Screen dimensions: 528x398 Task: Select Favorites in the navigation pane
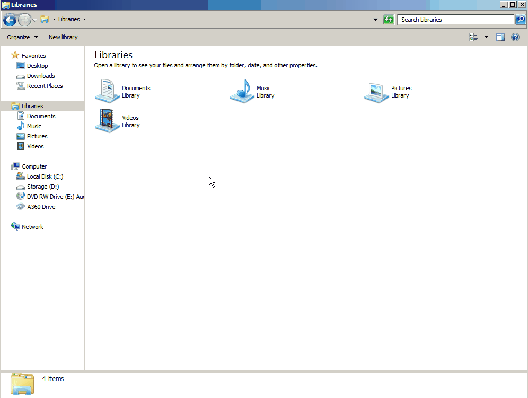(34, 56)
